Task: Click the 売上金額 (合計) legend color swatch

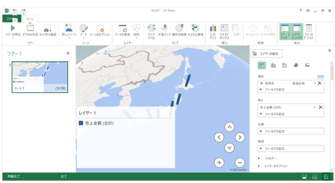Action: pyautogui.click(x=81, y=123)
